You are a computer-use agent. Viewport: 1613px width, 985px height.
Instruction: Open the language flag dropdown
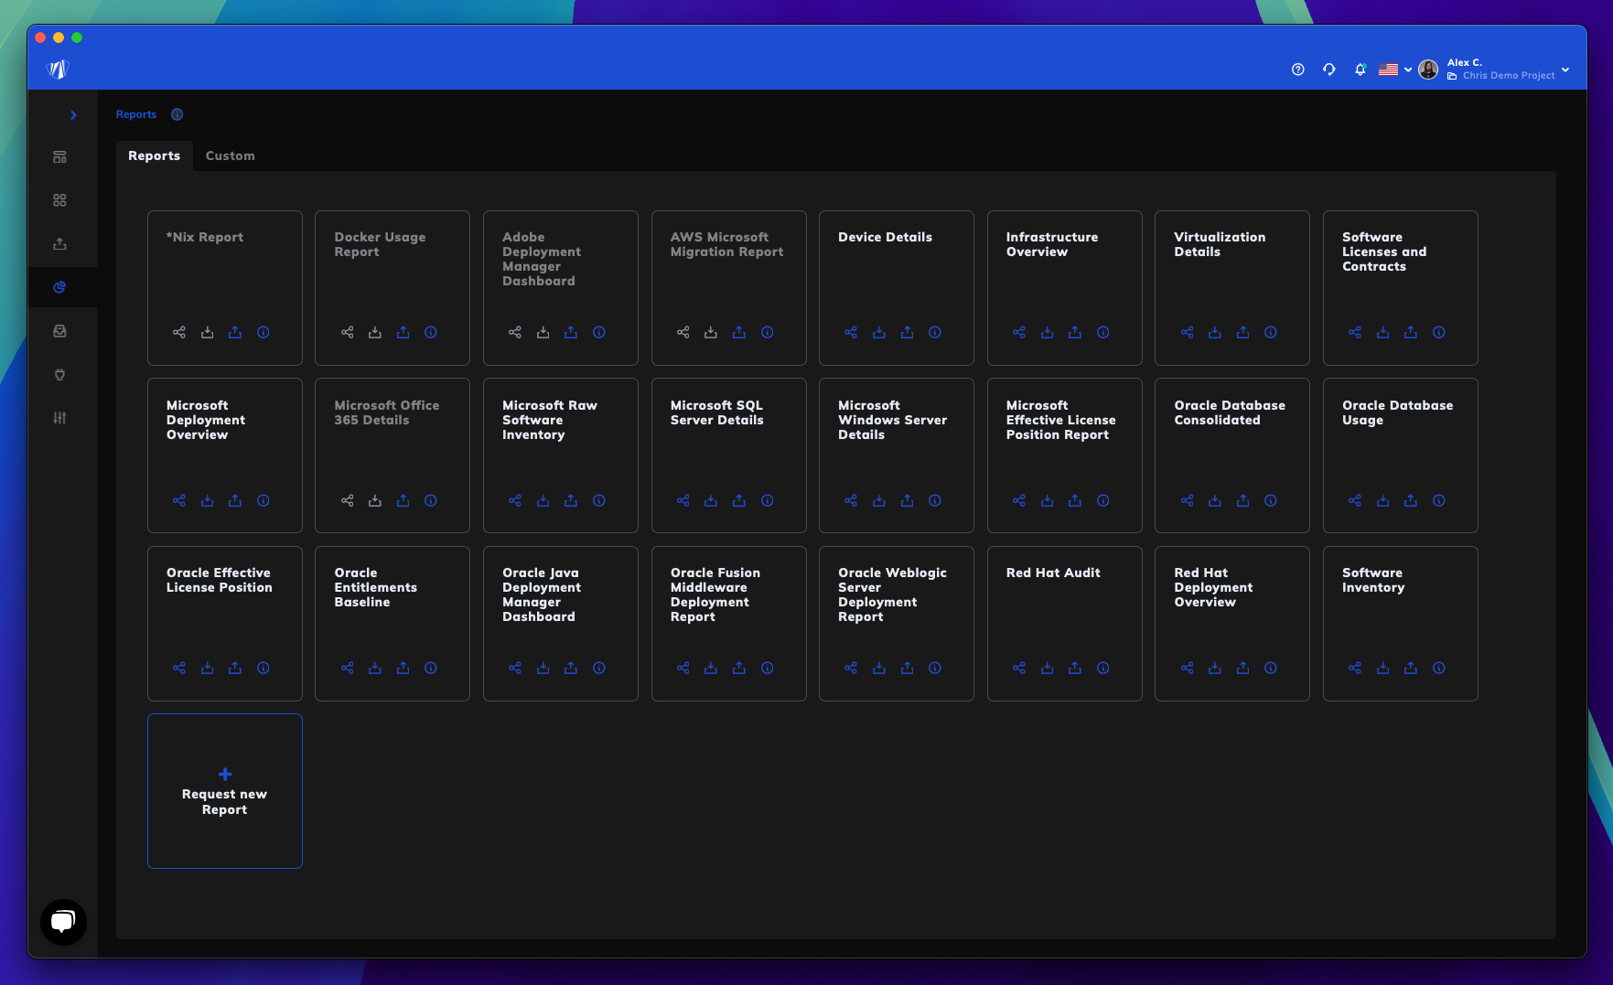click(1395, 70)
